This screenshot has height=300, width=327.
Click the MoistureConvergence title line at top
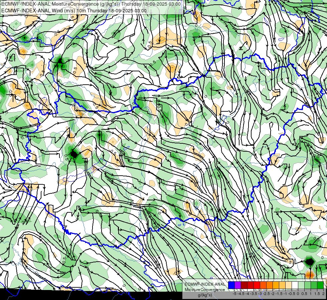(x=91, y=4)
